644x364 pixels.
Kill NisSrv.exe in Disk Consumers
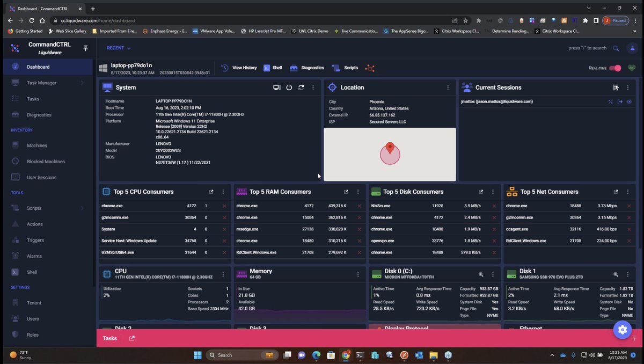494,206
